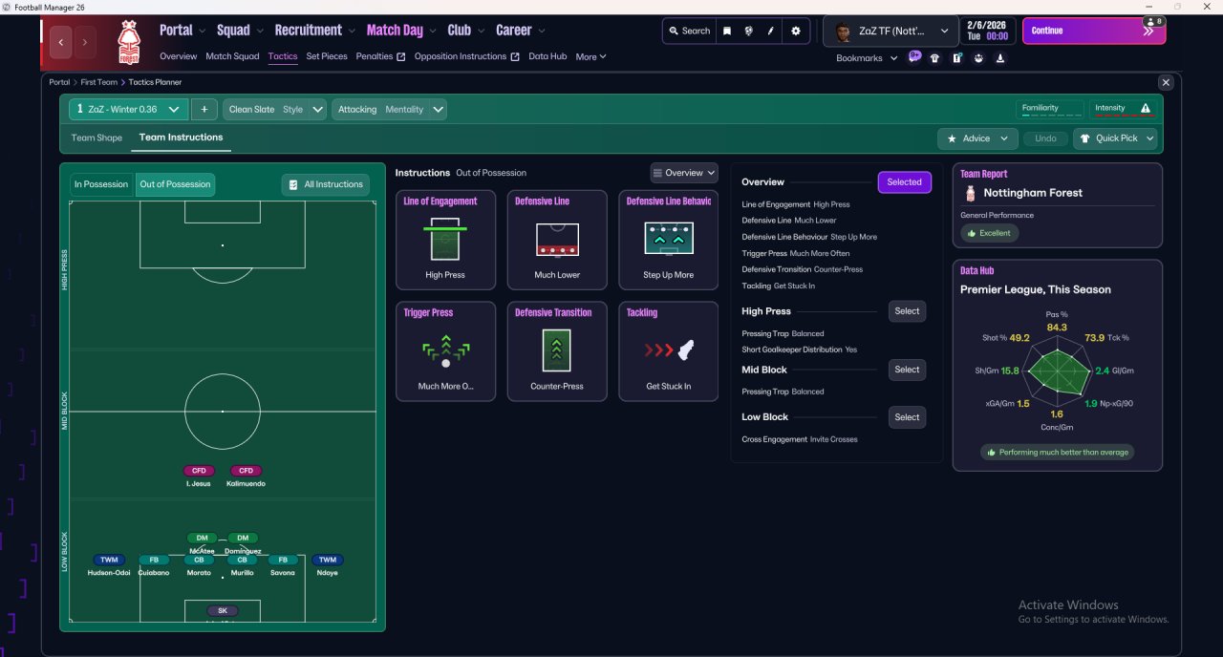Select the Team Instructions tab

(181, 138)
